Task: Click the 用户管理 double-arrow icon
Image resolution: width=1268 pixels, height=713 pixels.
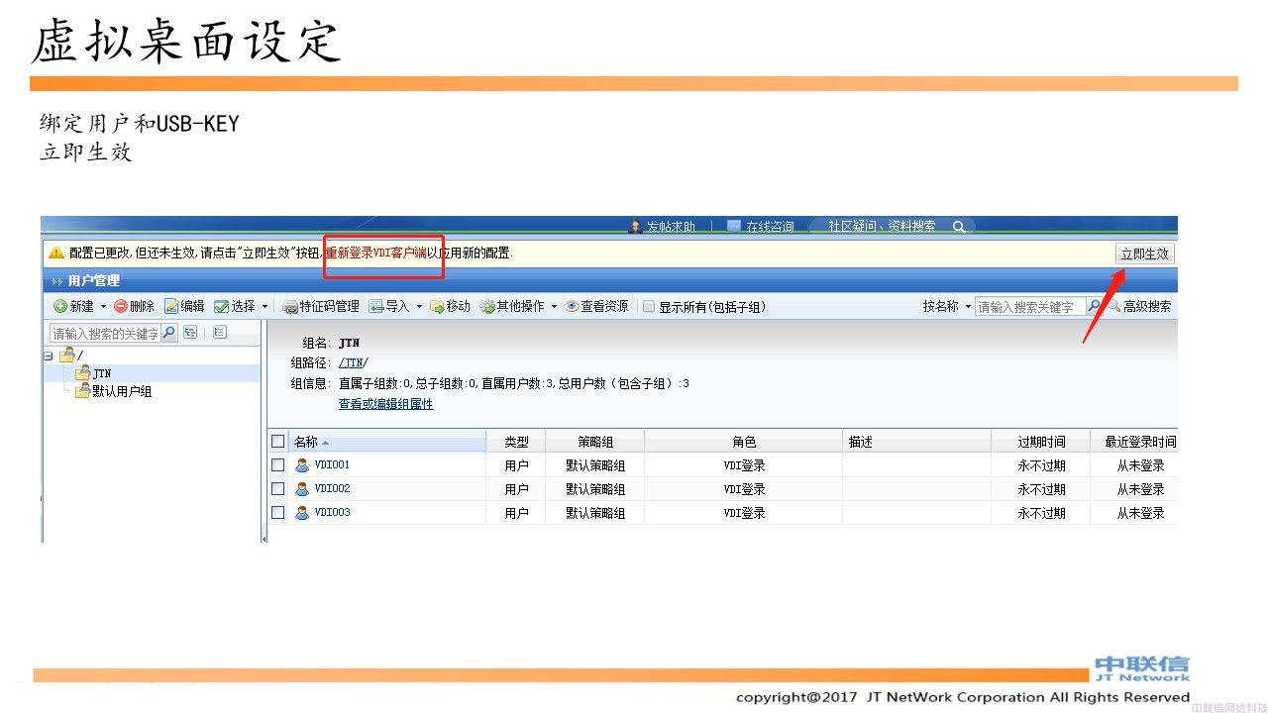Action: tap(56, 281)
